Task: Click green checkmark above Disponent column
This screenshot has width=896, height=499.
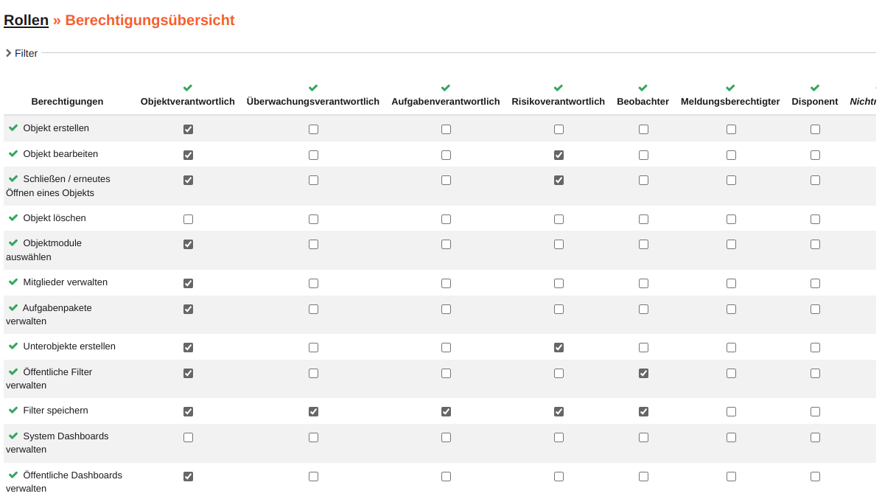Action: pyautogui.click(x=815, y=88)
